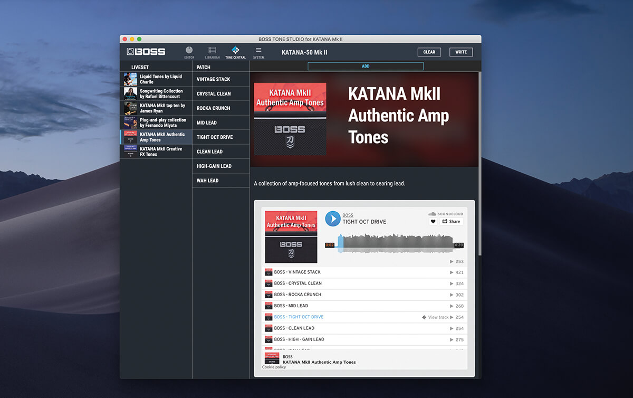This screenshot has width=633, height=398.
Task: Click the MID LEAD track artwork icon
Action: (x=268, y=306)
